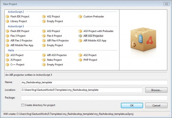The width and height of the screenshot is (172, 118).
Task: Click into the Location path field
Action: pyautogui.click(x=82, y=90)
